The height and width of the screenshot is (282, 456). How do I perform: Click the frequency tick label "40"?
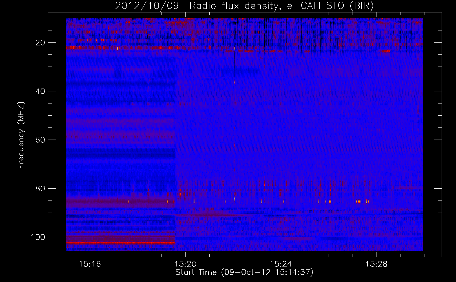tap(40, 91)
